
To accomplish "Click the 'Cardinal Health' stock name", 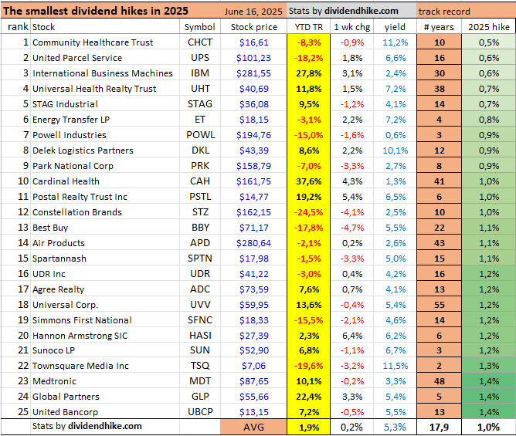I will 66,181.
